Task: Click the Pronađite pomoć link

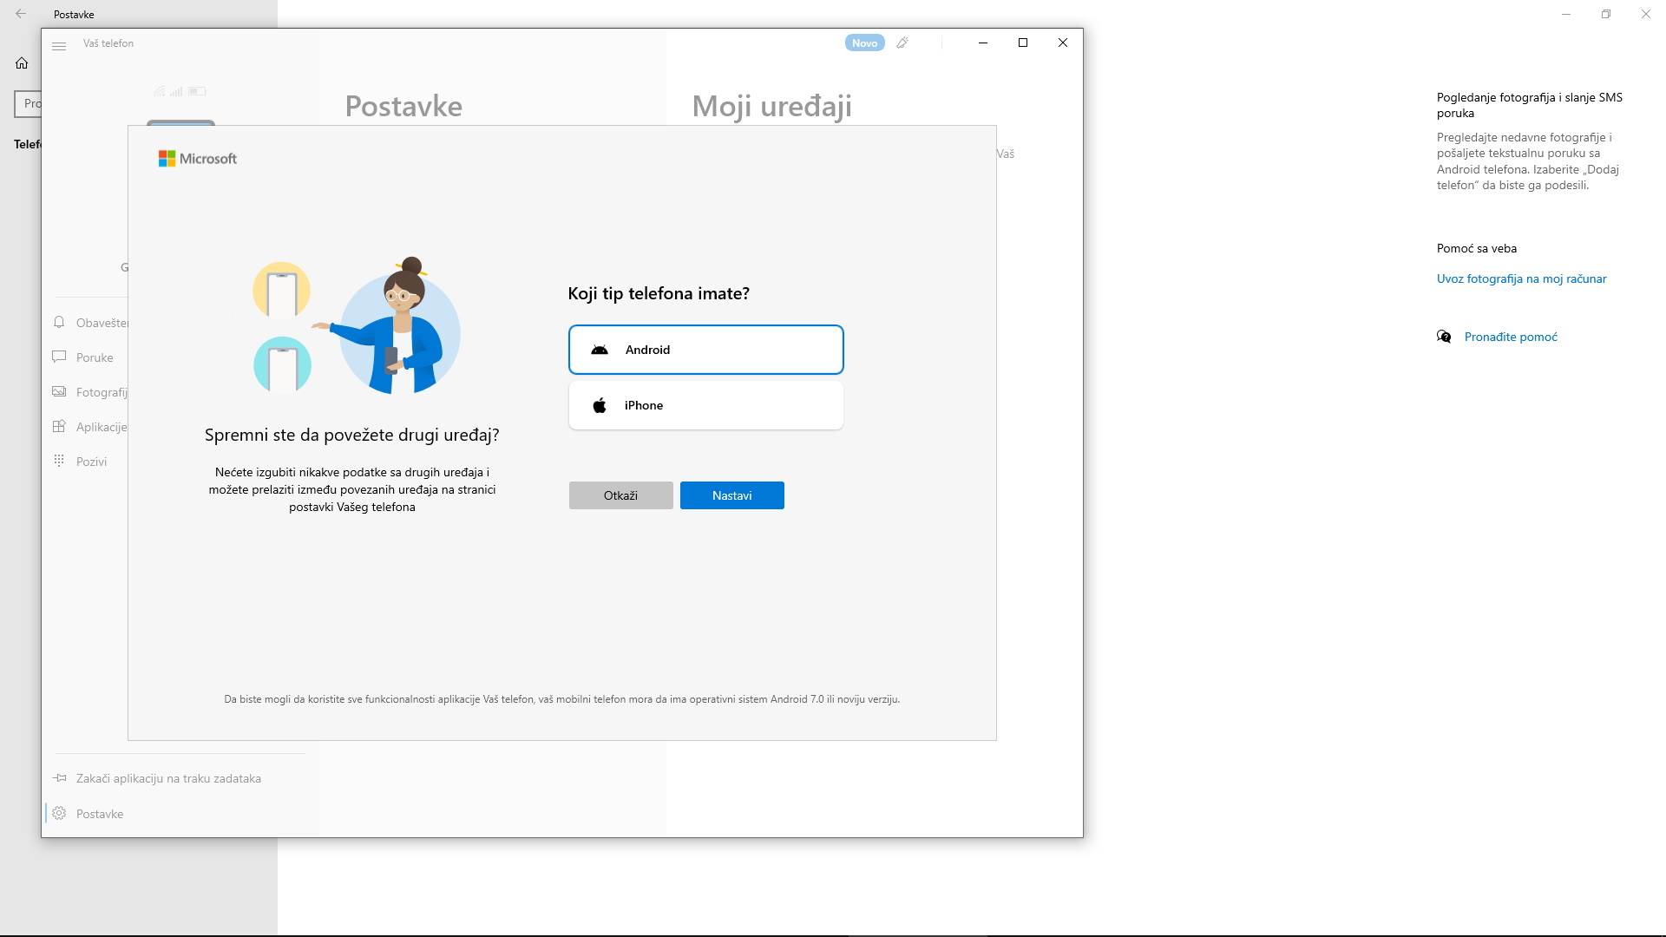Action: click(1510, 337)
